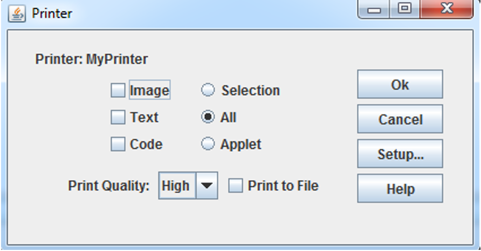The image size is (481, 251).
Task: Enable Print to File checkbox
Action: pyautogui.click(x=236, y=186)
